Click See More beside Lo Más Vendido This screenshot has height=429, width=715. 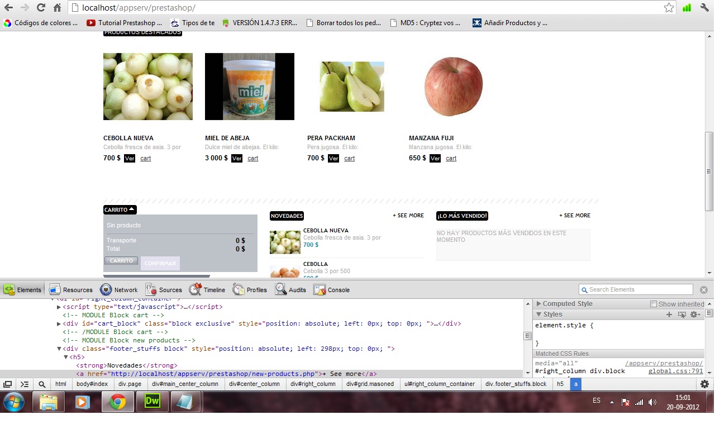point(575,216)
